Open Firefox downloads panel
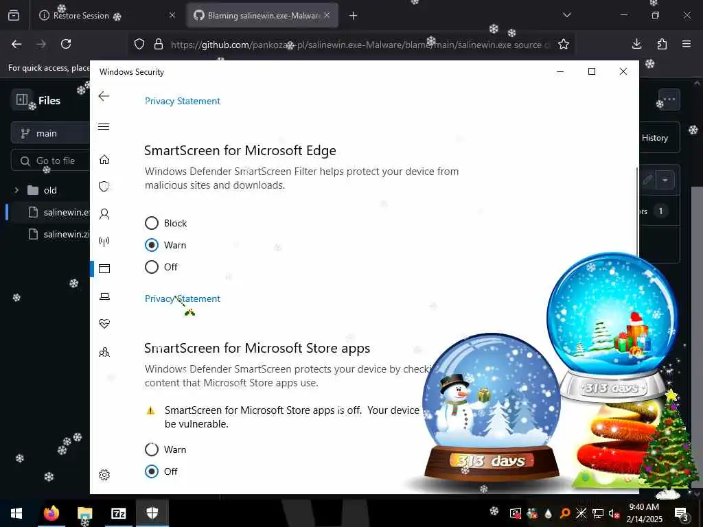Image resolution: width=703 pixels, height=527 pixels. [636, 44]
